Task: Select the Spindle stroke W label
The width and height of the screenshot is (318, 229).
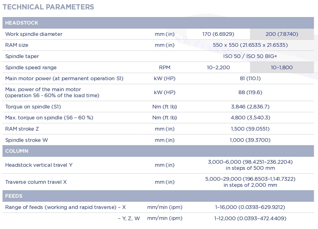Action: [26, 140]
